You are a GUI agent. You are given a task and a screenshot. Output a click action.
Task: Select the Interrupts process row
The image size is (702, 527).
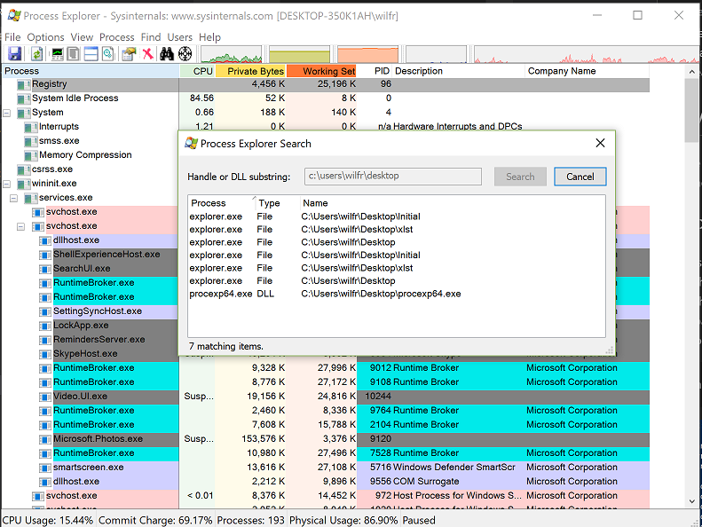tap(59, 127)
